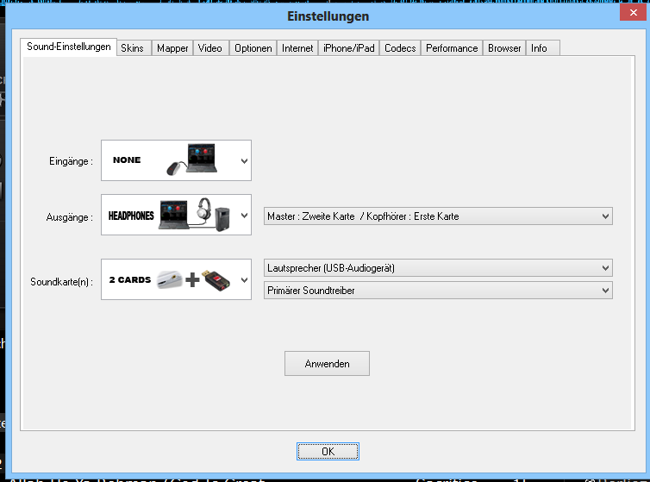Click the two sound cards USB icon
Screen dimensions: 650x482
pos(194,280)
